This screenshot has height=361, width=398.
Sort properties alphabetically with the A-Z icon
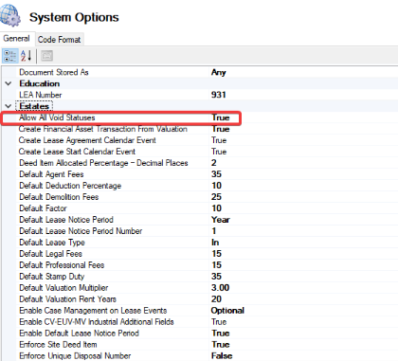(26, 56)
